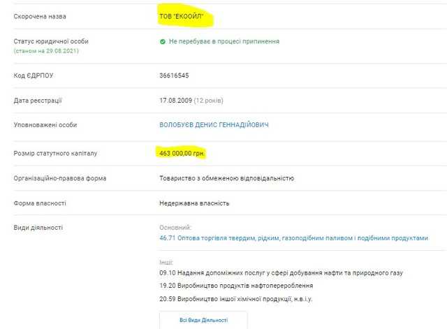The width and height of the screenshot is (447, 329).
Task: Click the Уповноважені особи label
Action: [45, 125]
